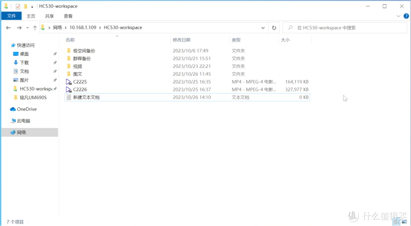411x226 pixels.
Task: Open the recent locations dropdown arrow
Action: coord(27,28)
